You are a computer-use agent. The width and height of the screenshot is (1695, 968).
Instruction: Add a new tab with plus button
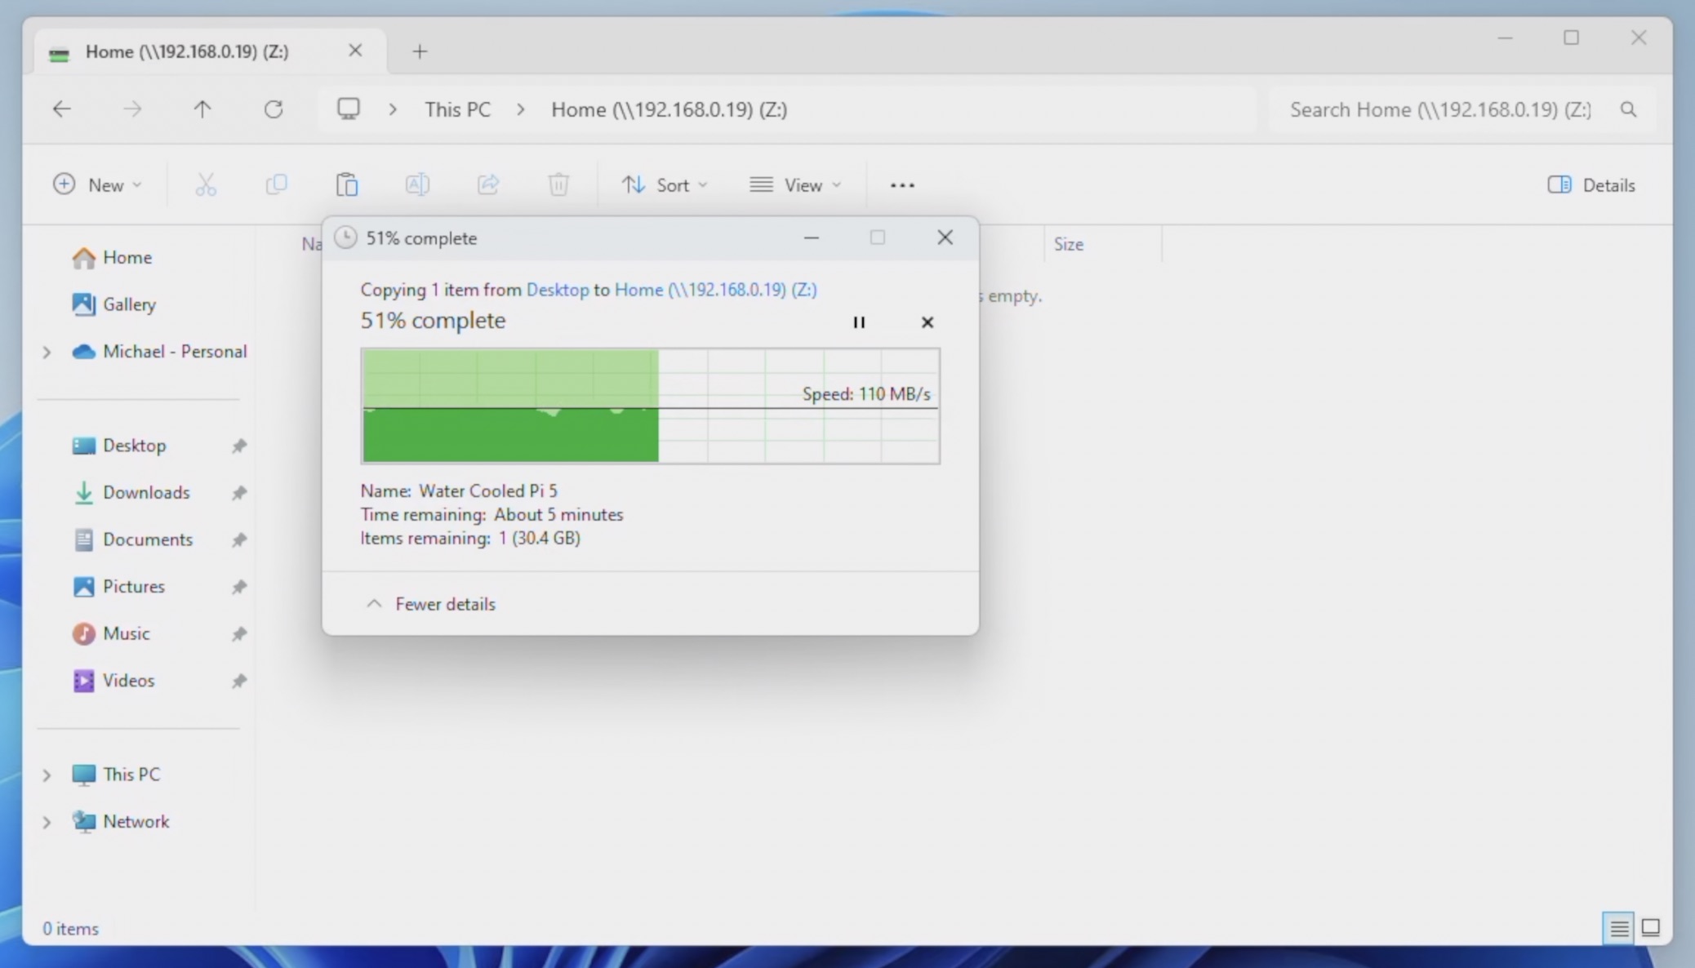pos(420,51)
